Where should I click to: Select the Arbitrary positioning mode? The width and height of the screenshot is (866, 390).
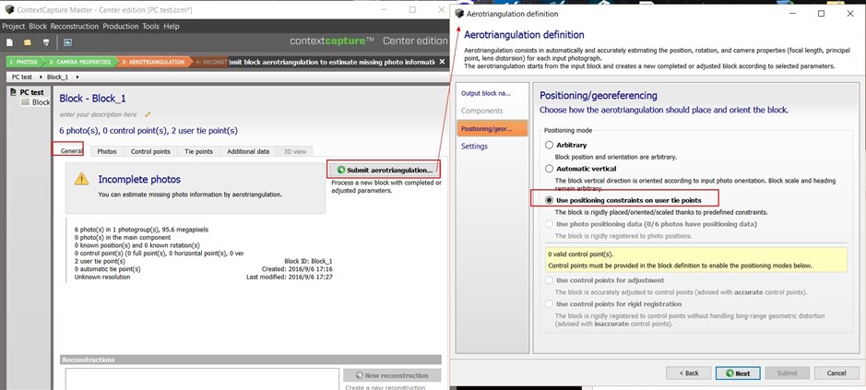point(549,145)
